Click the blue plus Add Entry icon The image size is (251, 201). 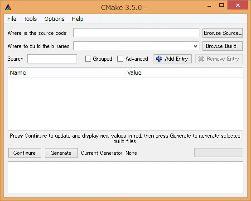click(159, 59)
